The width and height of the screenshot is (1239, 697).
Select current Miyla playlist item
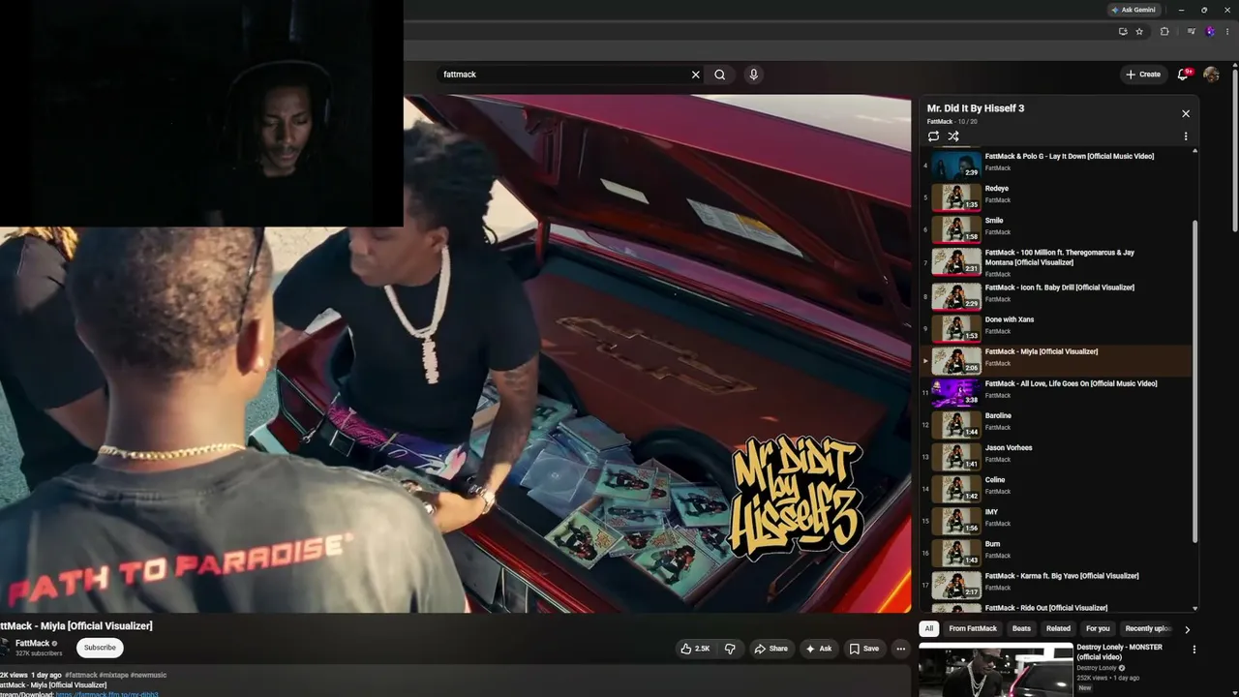pyautogui.click(x=1056, y=360)
